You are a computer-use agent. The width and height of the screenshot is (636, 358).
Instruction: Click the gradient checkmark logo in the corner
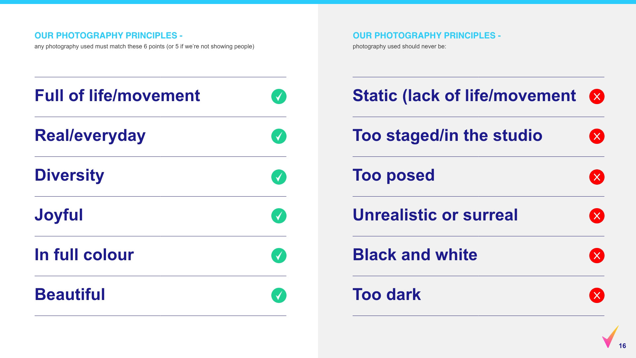pos(610,337)
